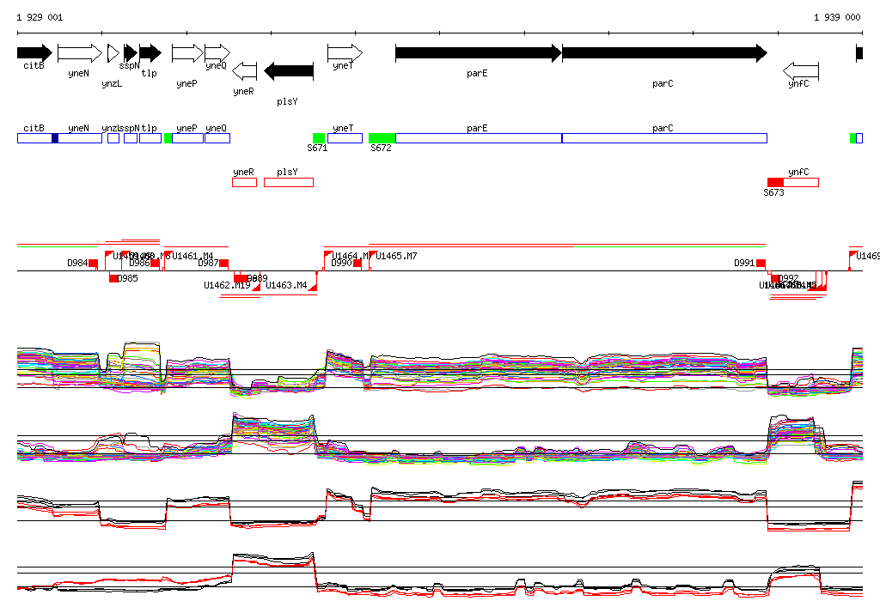Select the white yneT gene arrow

point(345,53)
